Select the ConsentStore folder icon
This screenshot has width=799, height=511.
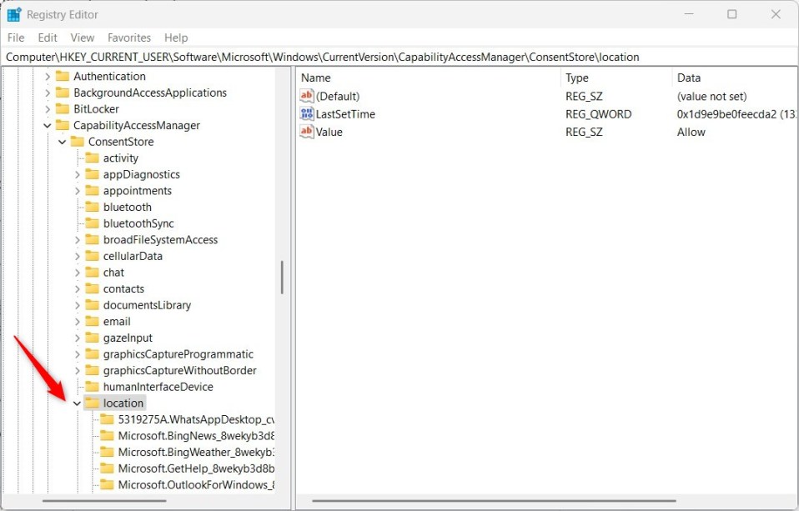point(77,141)
